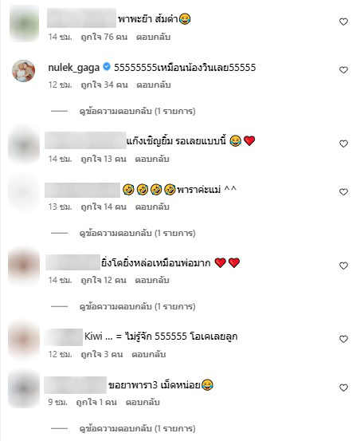Reply to the Kiwi comment
356x441 pixels.
(x=149, y=354)
